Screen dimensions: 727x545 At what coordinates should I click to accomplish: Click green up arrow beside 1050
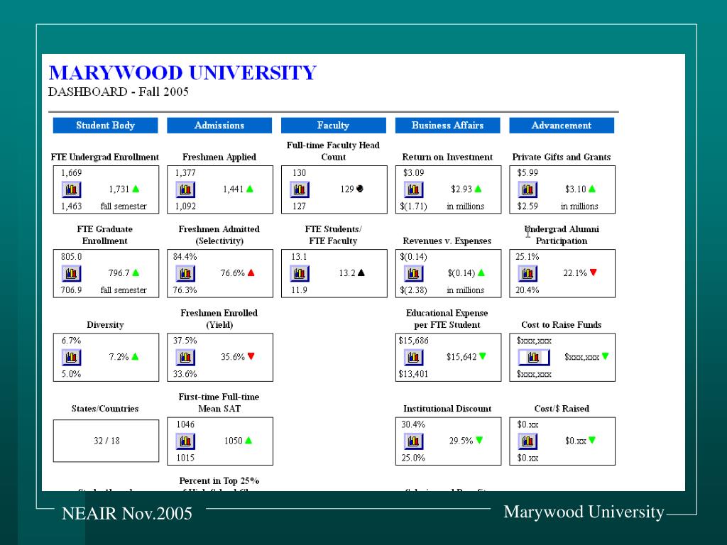pos(248,440)
